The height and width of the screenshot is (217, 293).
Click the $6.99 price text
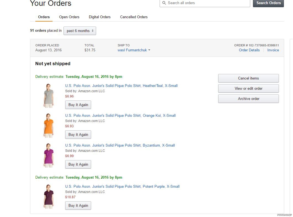(69, 156)
